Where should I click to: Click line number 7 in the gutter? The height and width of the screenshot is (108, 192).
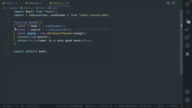click(x=8, y=33)
